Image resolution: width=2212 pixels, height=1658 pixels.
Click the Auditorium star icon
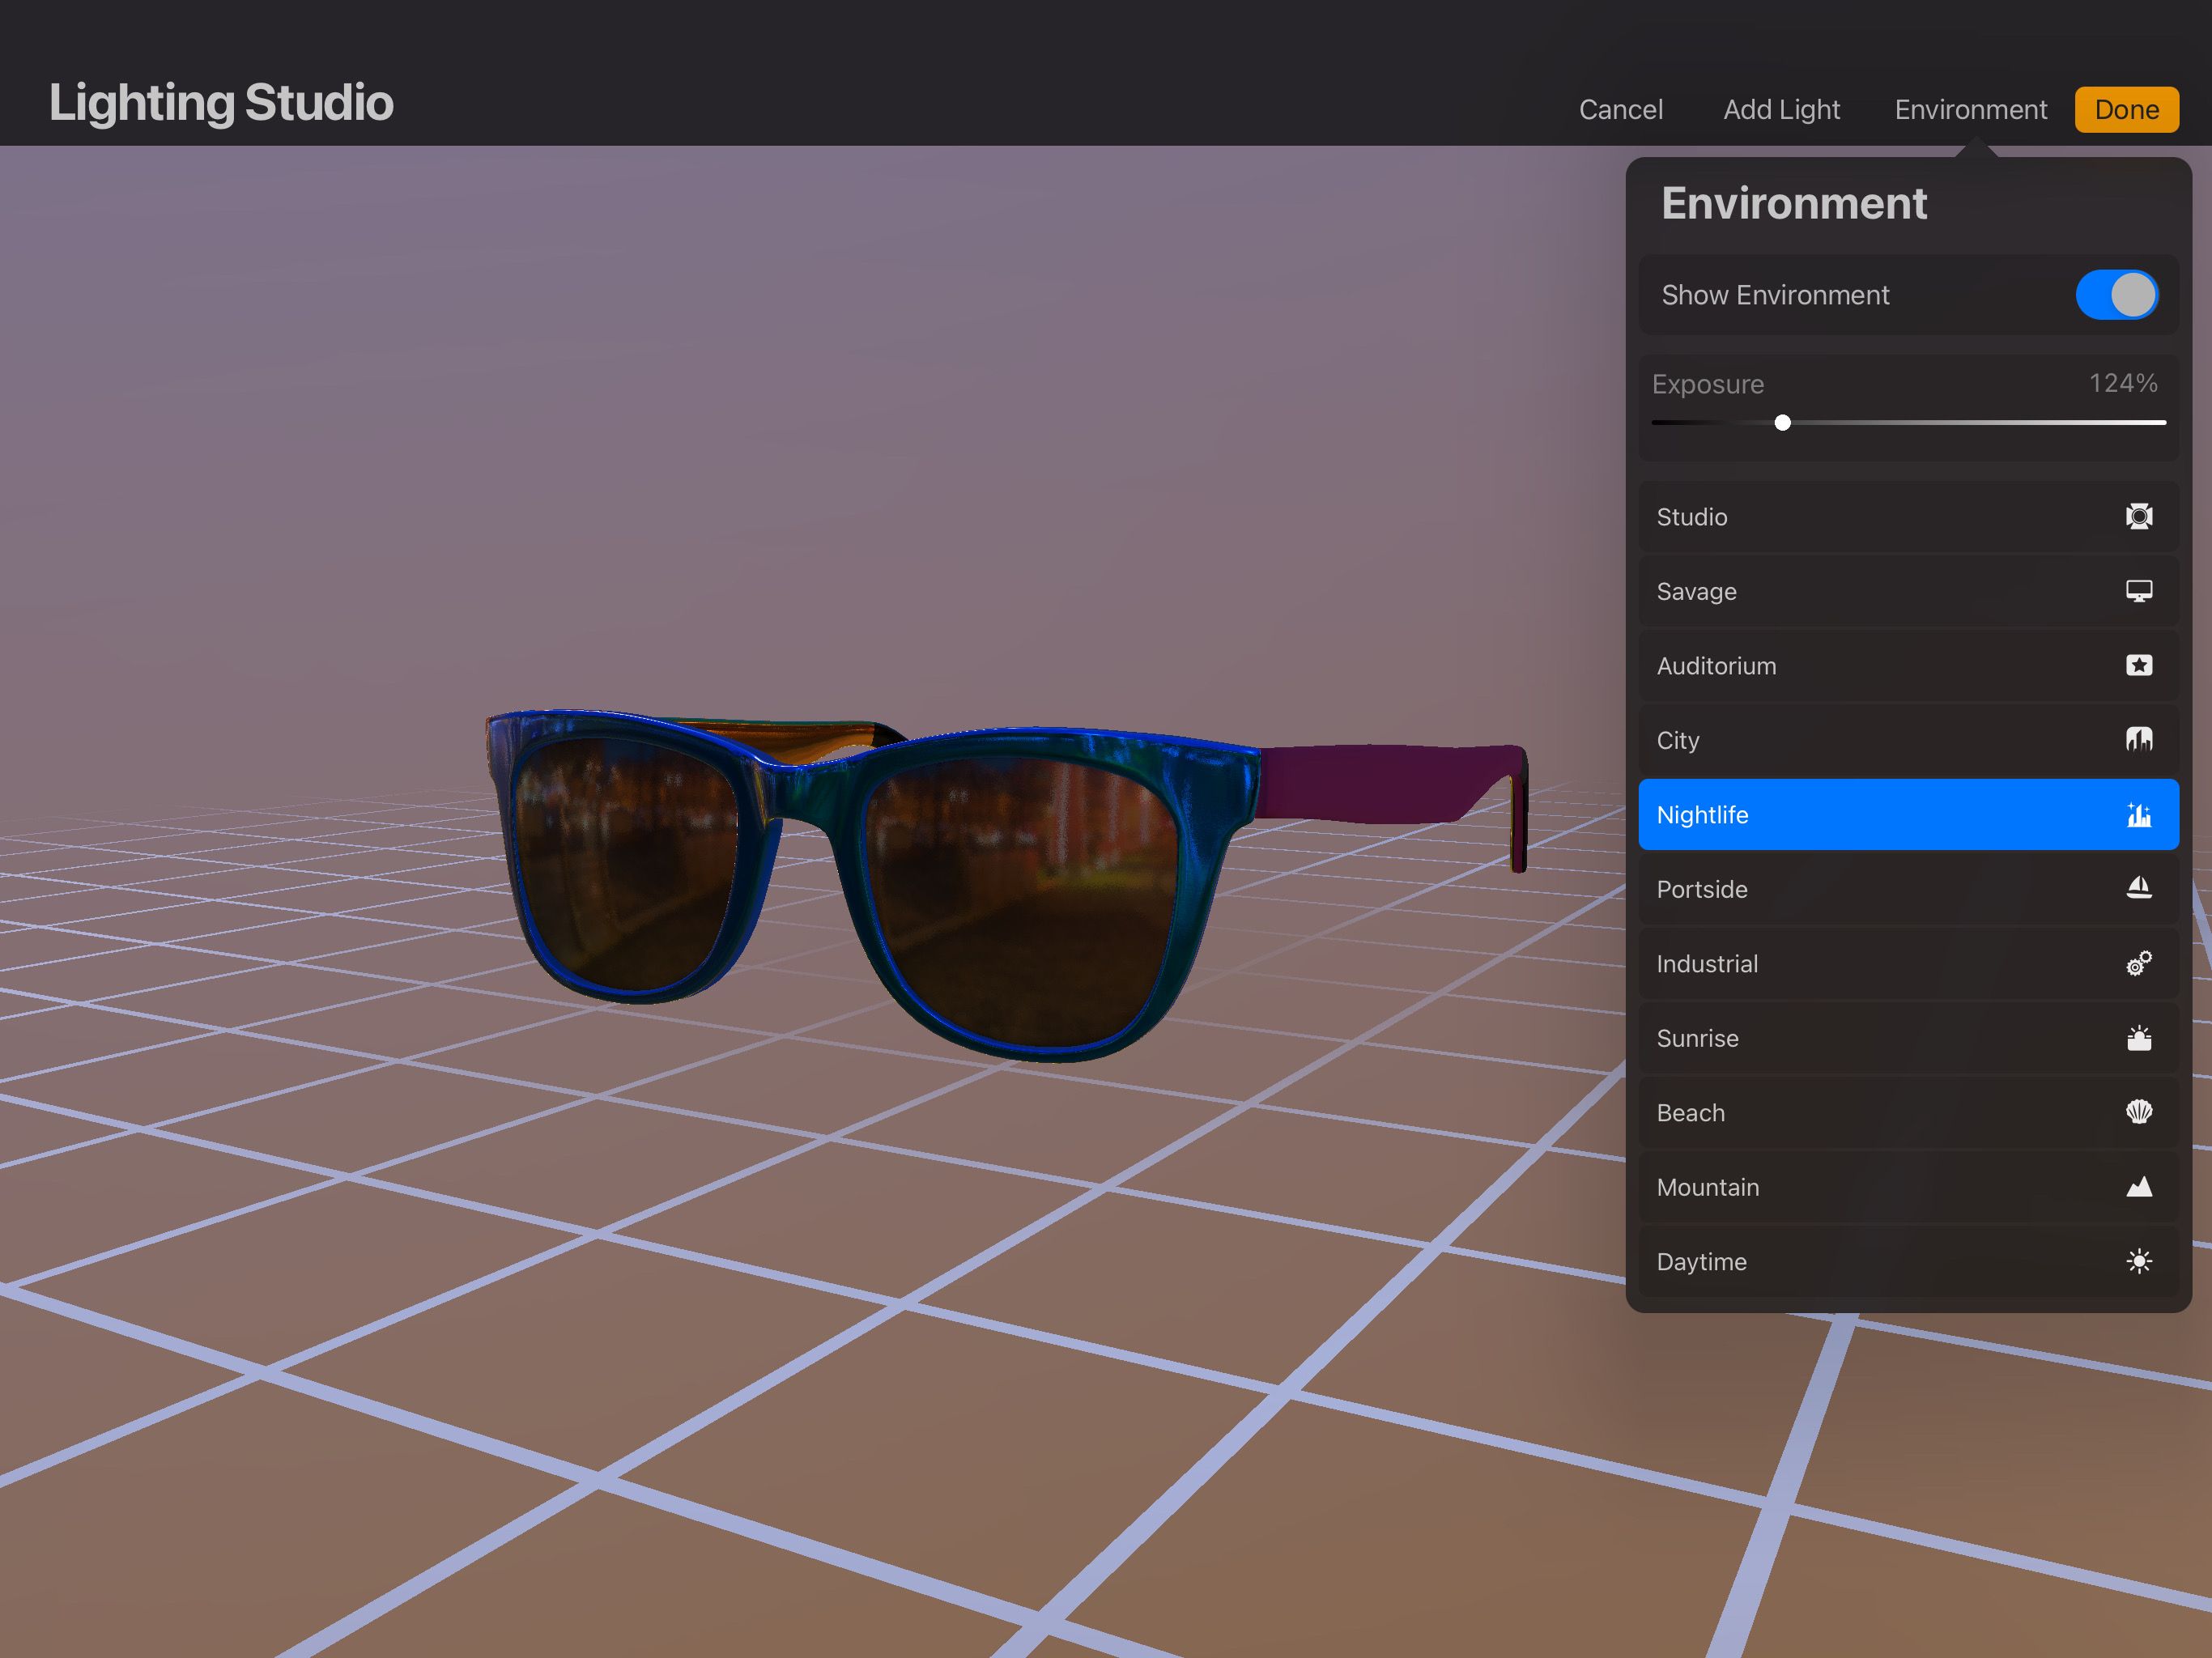pos(2139,665)
